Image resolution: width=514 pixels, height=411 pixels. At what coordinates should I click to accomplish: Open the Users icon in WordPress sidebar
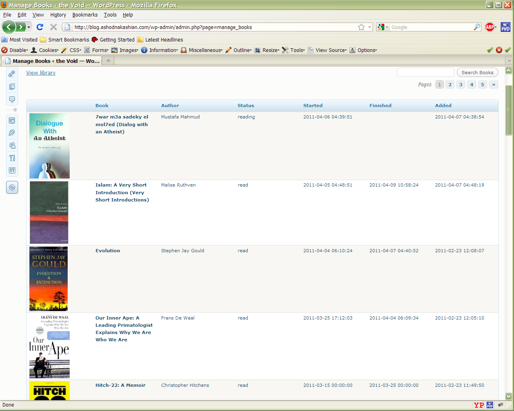[12, 145]
